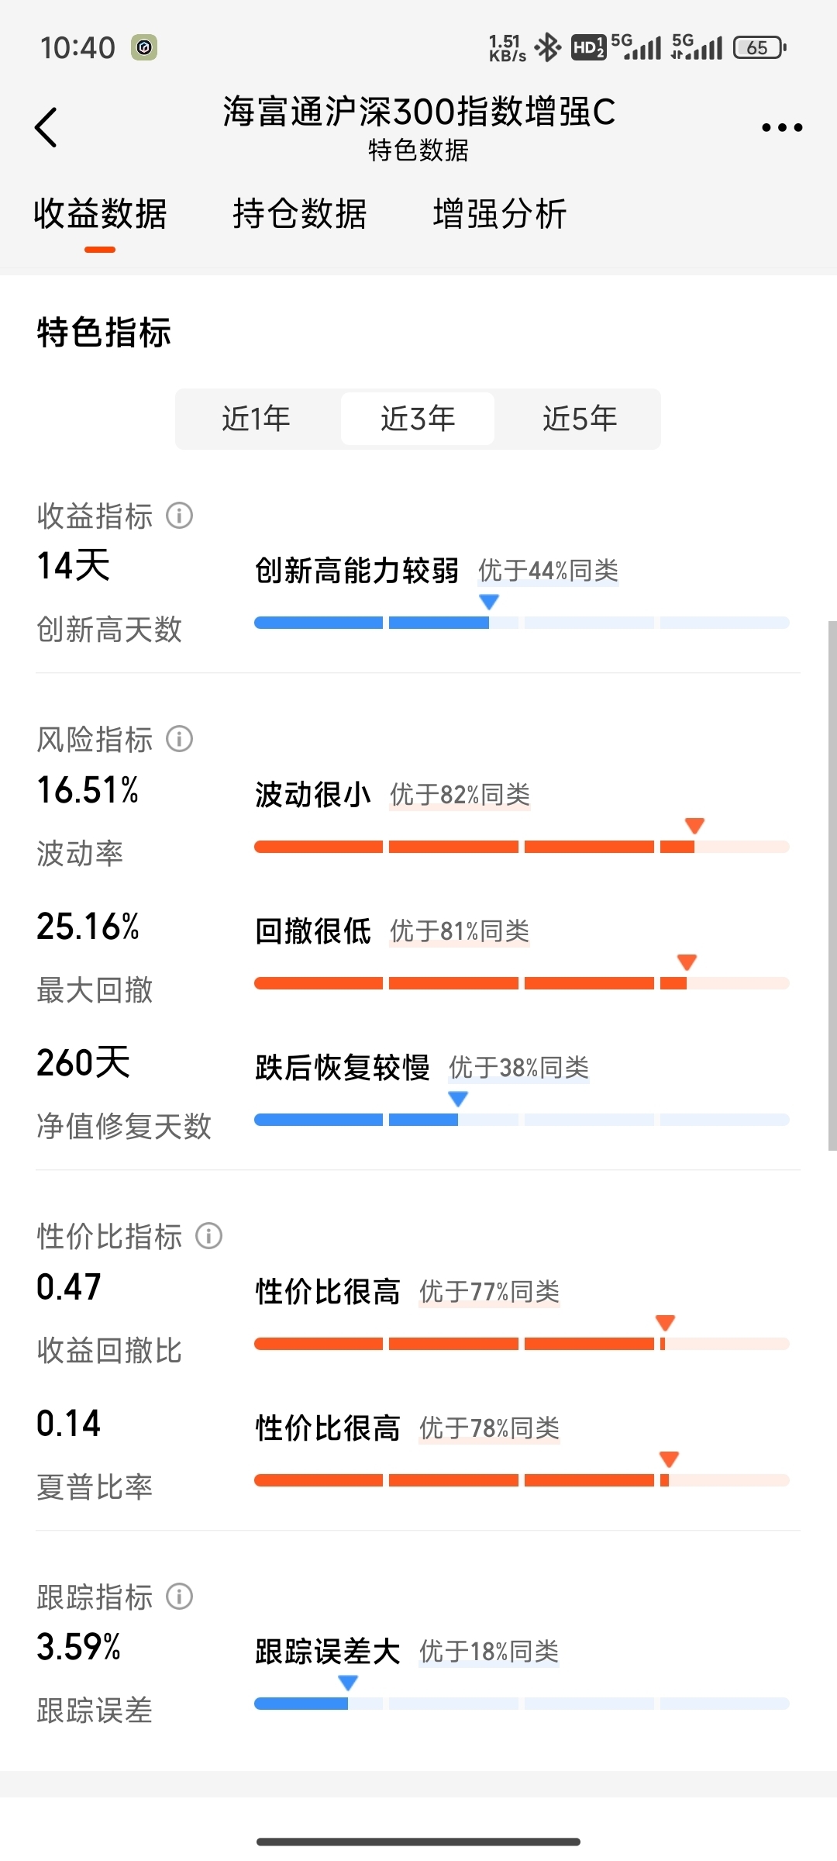Tap info icon next to 收益指标
Viewport: 837px width, 1861px height.
(x=180, y=516)
